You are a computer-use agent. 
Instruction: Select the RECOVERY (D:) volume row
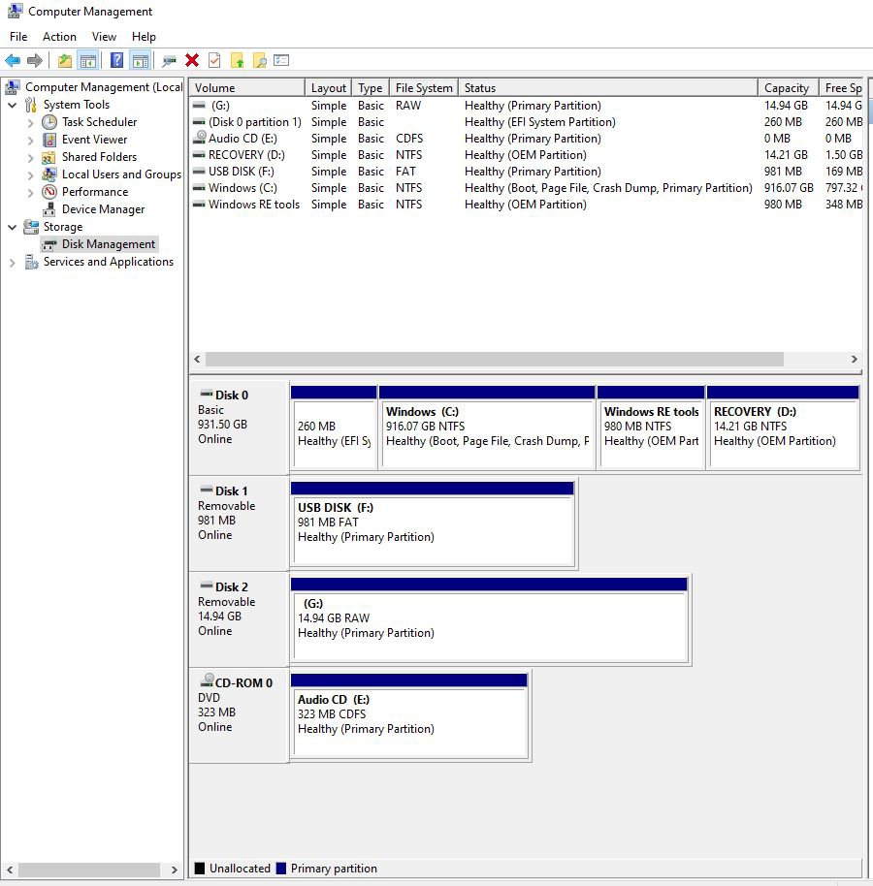point(526,155)
